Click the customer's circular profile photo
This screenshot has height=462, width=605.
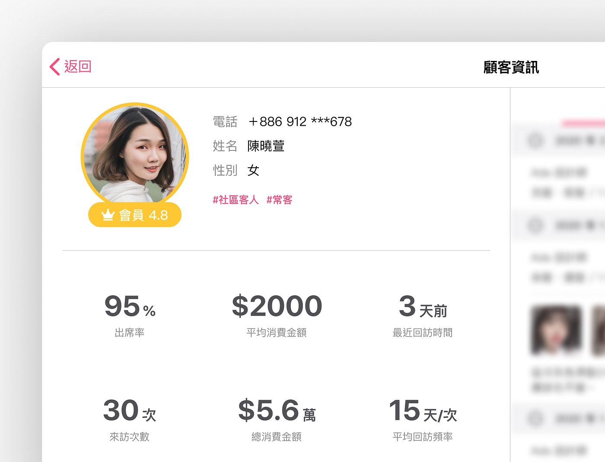point(135,154)
